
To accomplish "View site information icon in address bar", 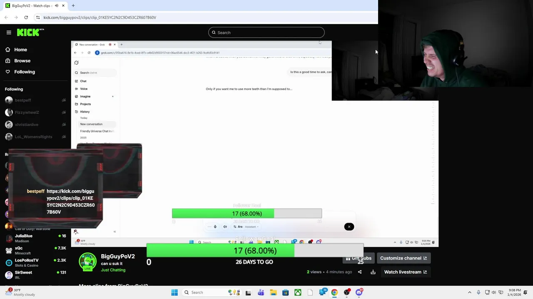I will click(x=38, y=17).
